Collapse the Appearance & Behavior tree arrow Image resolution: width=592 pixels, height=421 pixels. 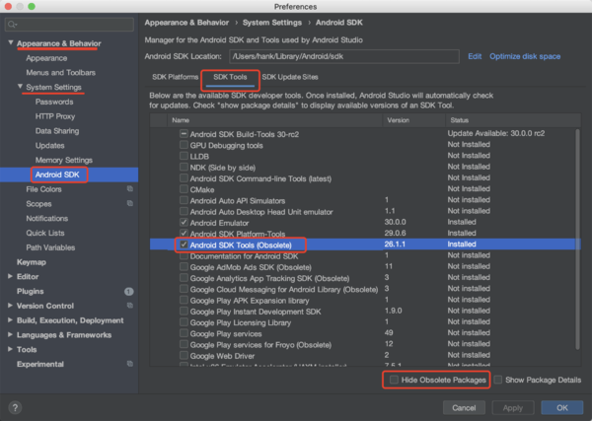pos(11,42)
